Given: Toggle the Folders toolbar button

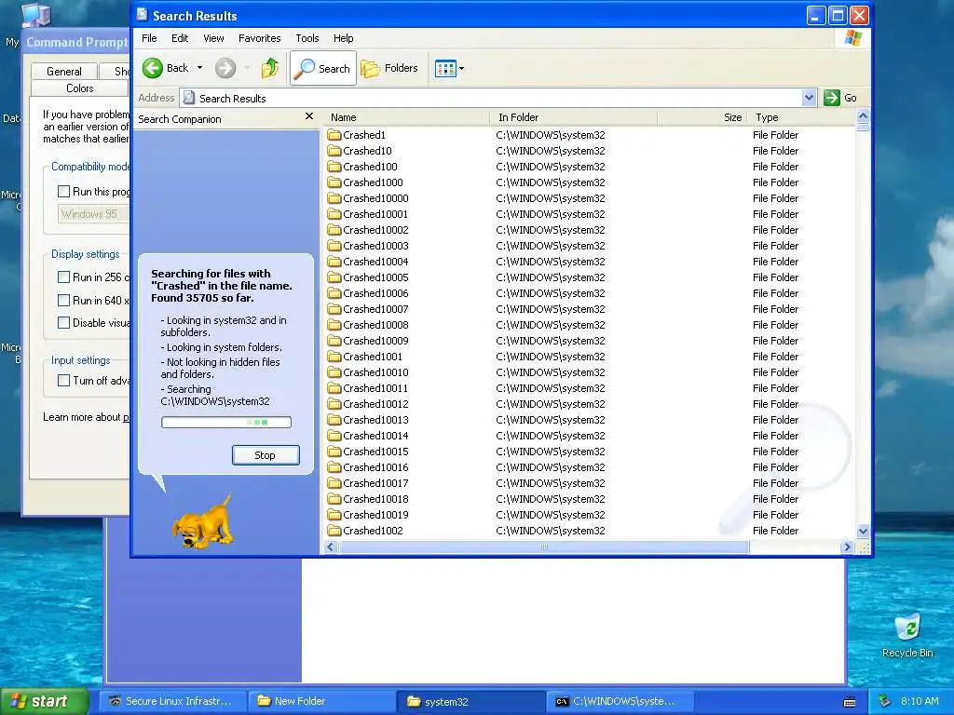Looking at the screenshot, I should 390,68.
